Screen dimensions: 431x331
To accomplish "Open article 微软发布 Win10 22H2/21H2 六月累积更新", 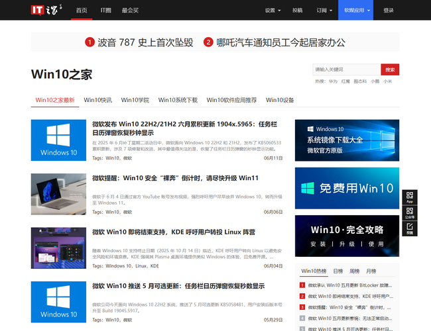I will coord(184,128).
